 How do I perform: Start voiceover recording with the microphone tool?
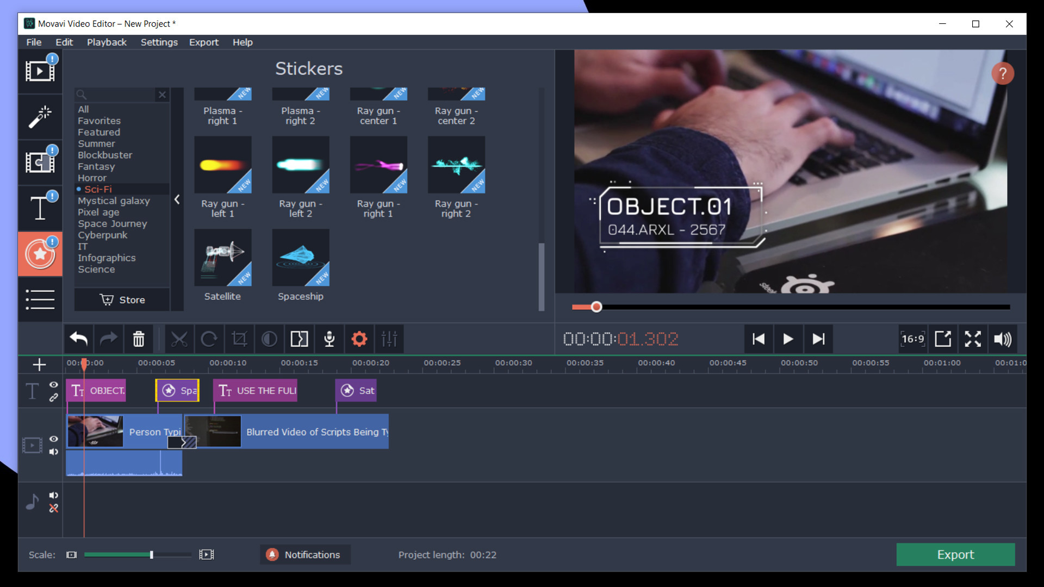(x=329, y=339)
